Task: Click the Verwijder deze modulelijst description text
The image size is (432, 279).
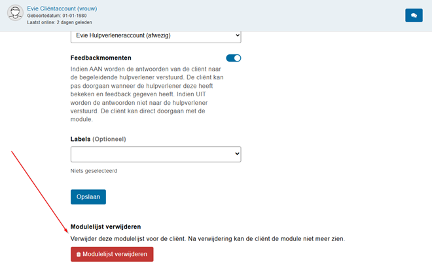Action: pyautogui.click(x=207, y=239)
